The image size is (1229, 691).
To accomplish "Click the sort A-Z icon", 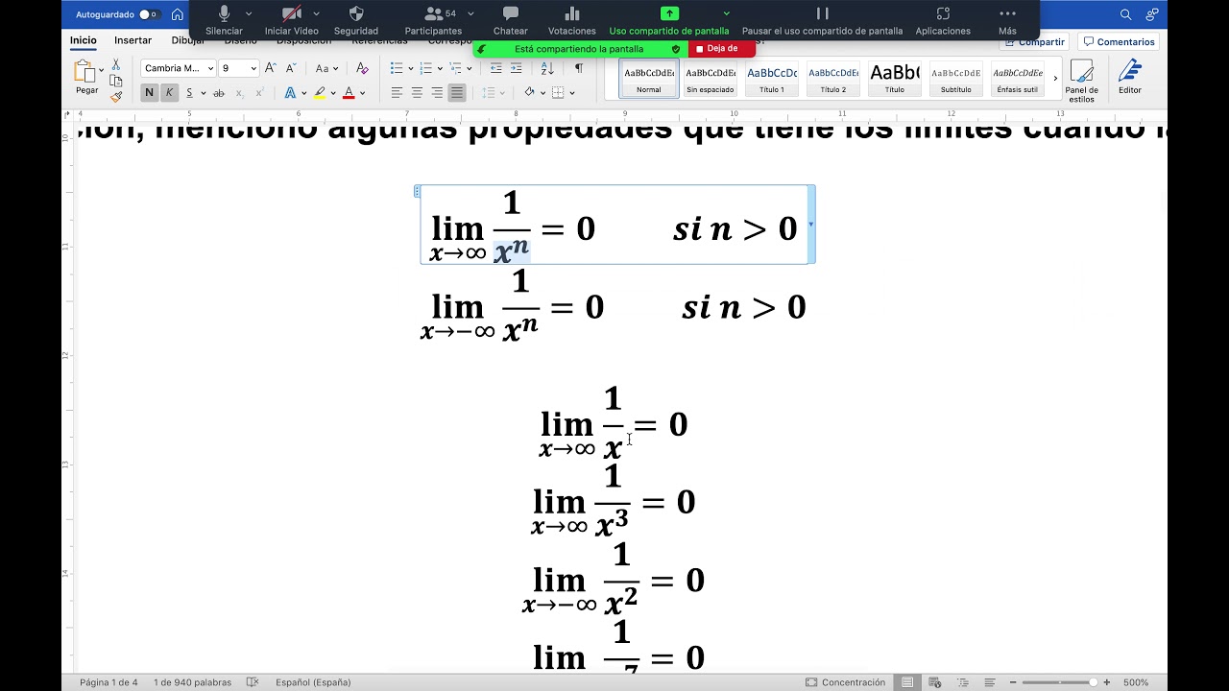I will [x=547, y=68].
